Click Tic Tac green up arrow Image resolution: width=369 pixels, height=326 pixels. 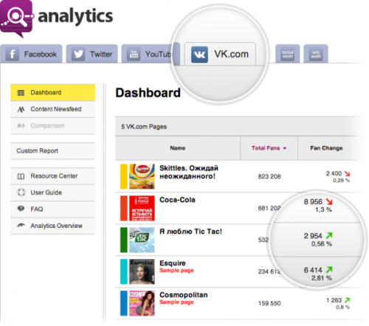pyautogui.click(x=329, y=235)
